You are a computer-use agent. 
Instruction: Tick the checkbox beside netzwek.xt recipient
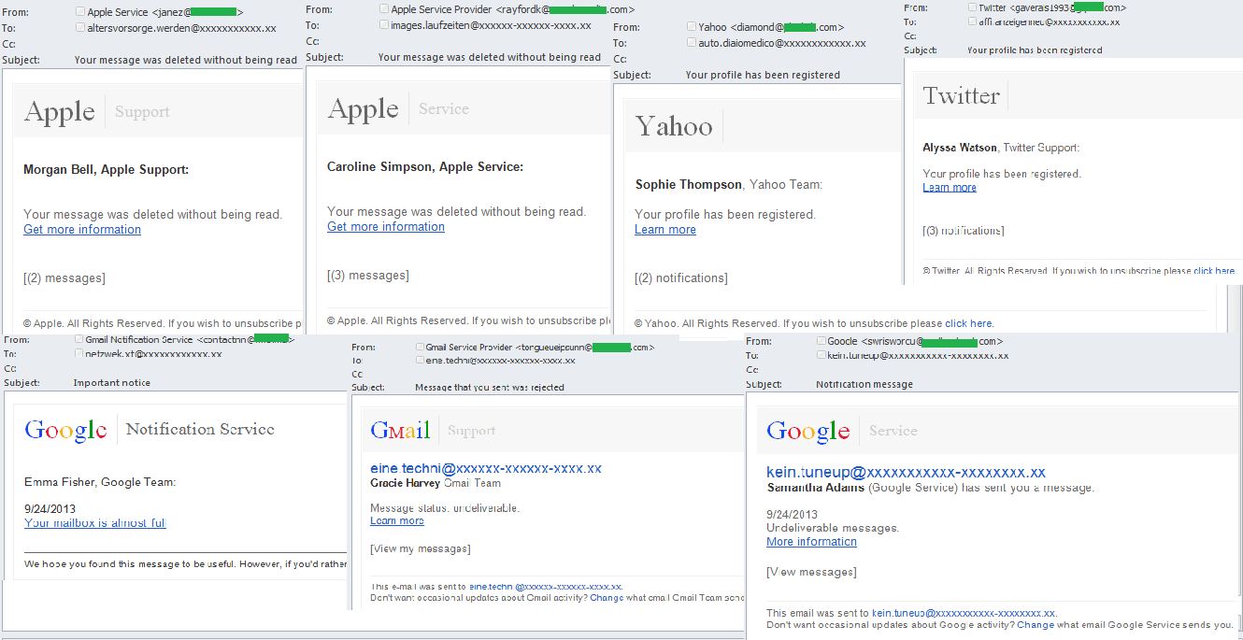pos(79,354)
